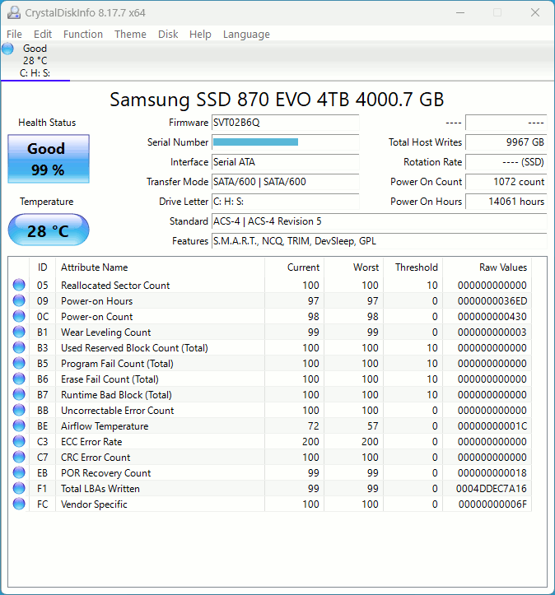The image size is (555, 595).
Task: Click status orb for Reallocated Sector Count
Action: pos(19,285)
